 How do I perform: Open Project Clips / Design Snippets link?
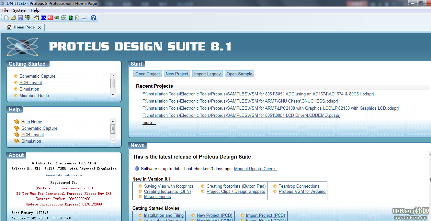pos(236,191)
